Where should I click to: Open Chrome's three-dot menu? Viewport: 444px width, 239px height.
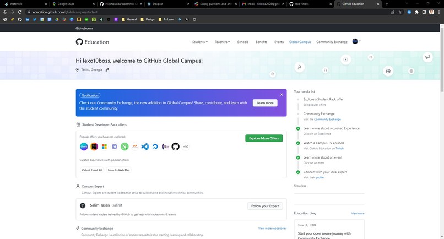pos(439,12)
